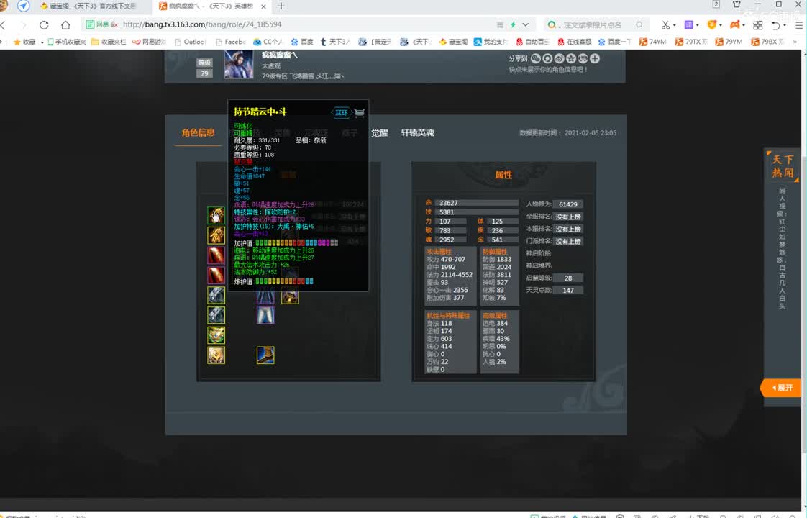Image resolution: width=807 pixels, height=518 pixels.
Task: Open a new browser tab
Action: tap(281, 6)
